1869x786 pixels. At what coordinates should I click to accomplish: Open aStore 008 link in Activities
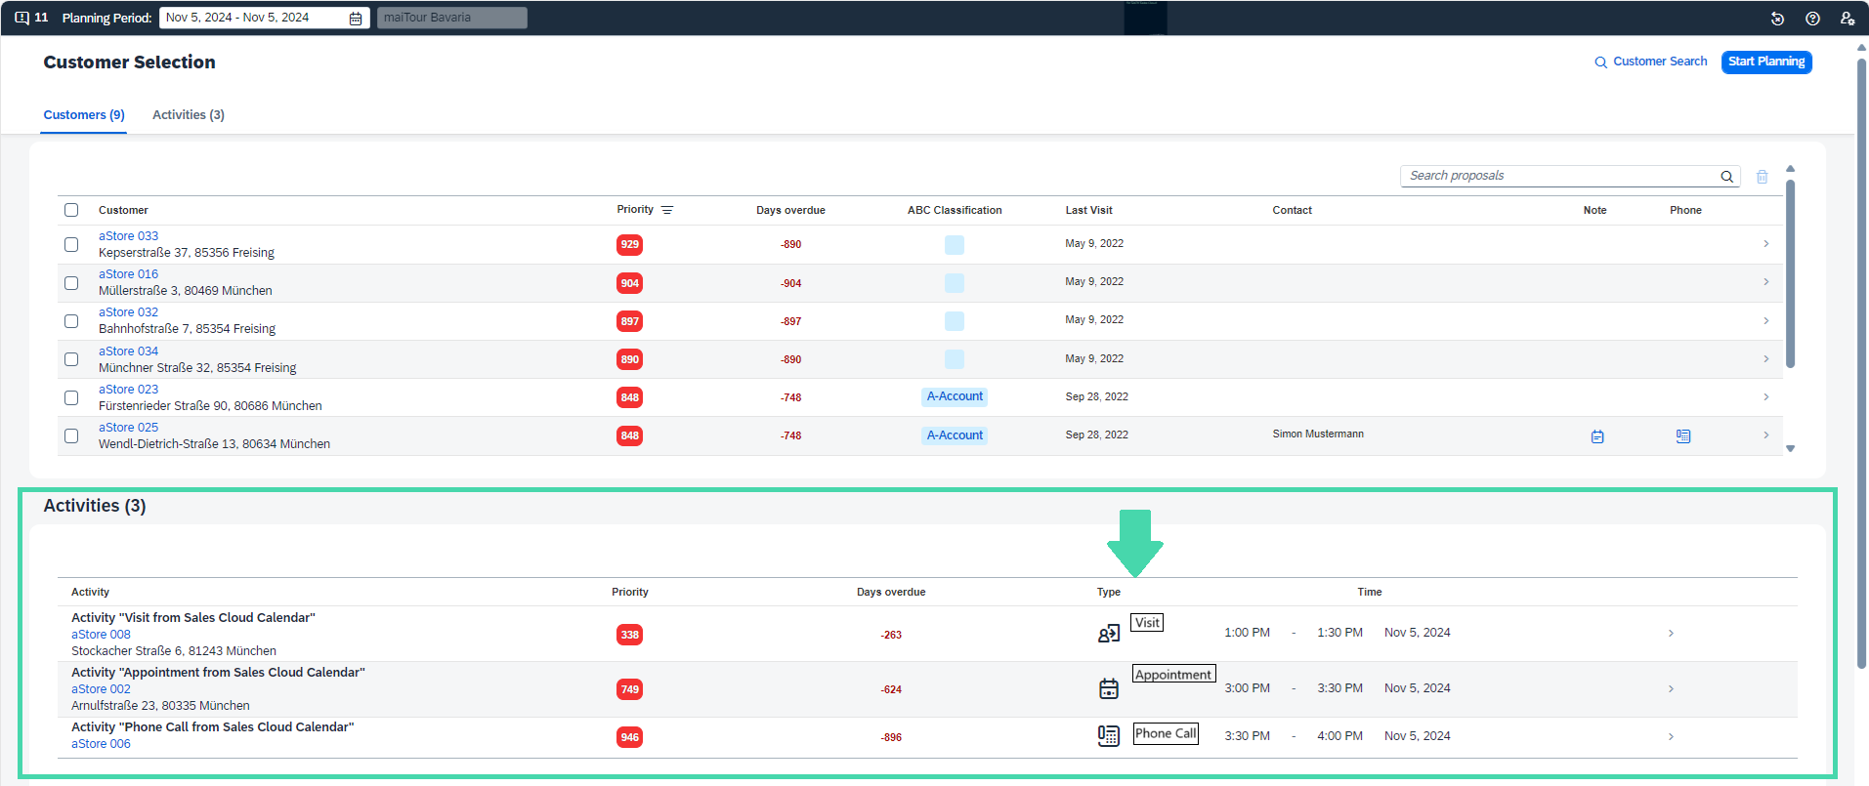(101, 635)
